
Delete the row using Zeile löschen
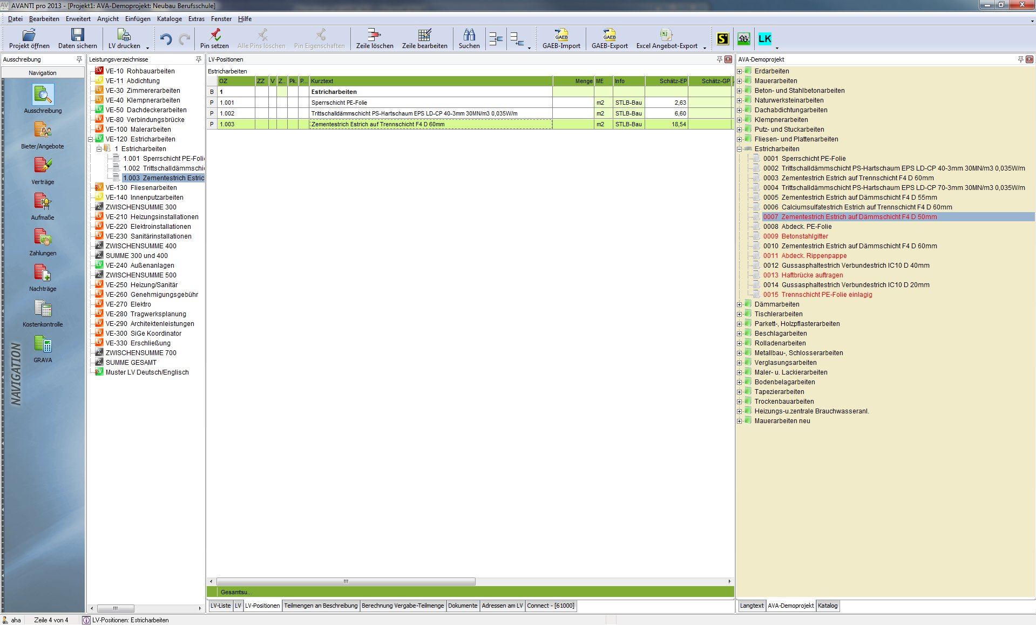coord(375,39)
